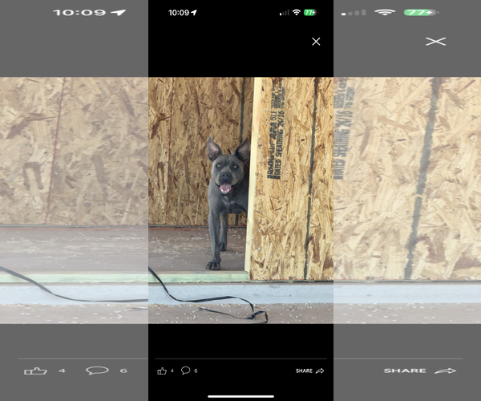Screen dimensions: 481x401
Task: Tap the large blurred speech bubble icon
Action: pos(97,371)
